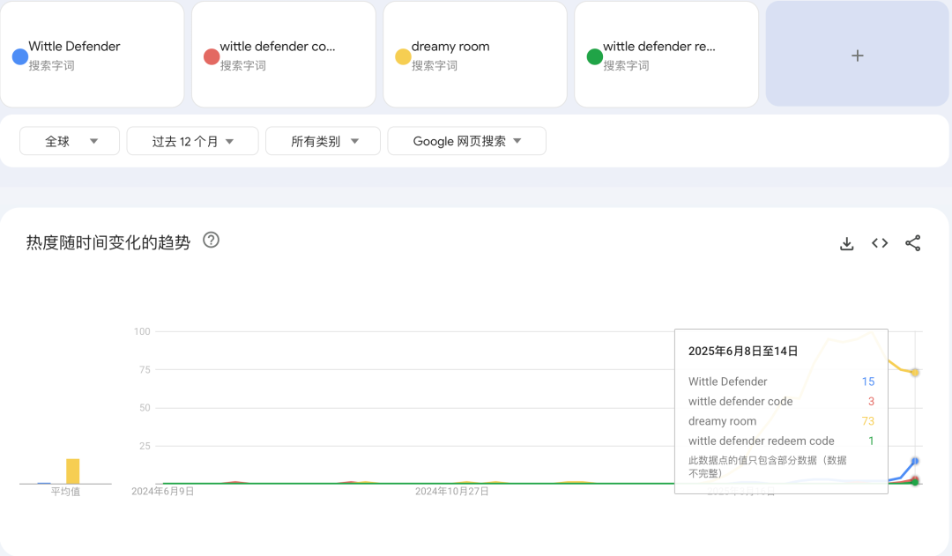The height and width of the screenshot is (556, 952).
Task: Open the Google 网页搜索 type dropdown
Action: (466, 140)
